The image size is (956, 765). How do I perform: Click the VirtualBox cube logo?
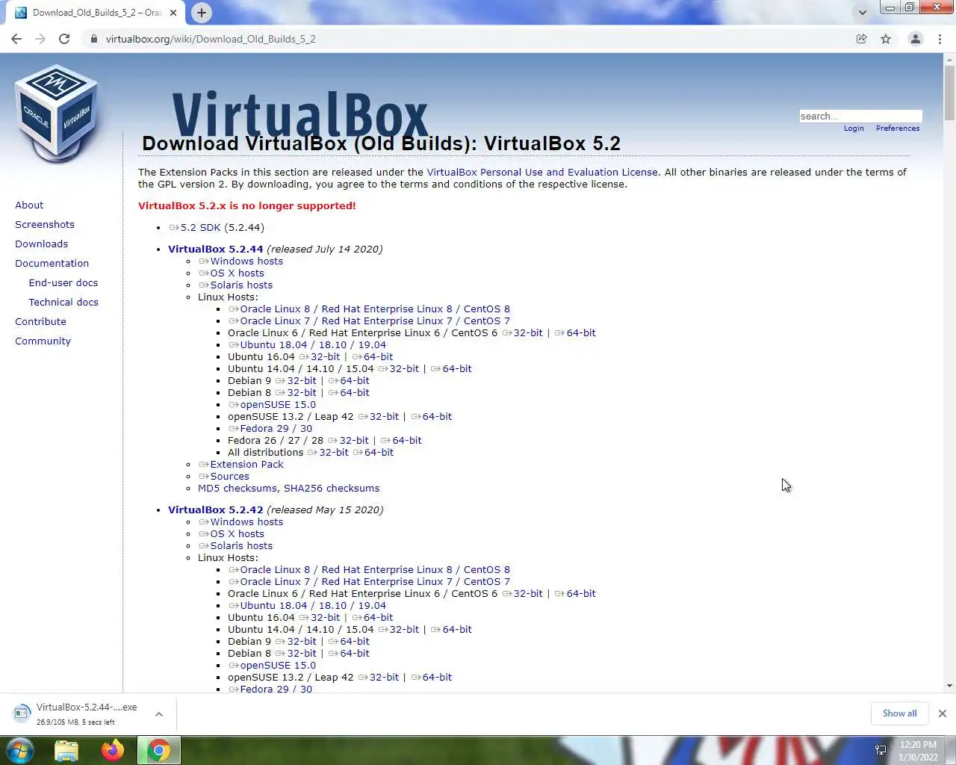pyautogui.click(x=57, y=113)
